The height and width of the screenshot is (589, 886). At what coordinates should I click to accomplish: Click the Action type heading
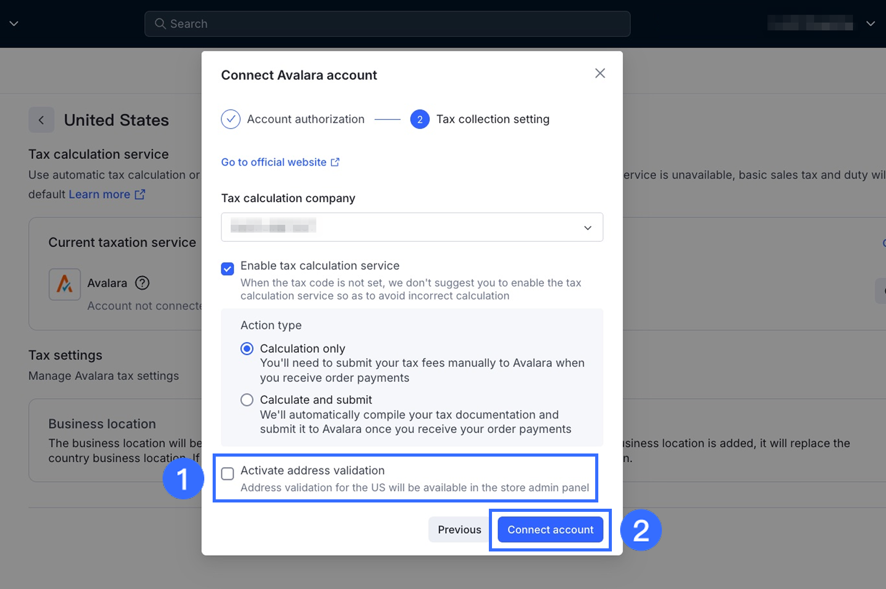coord(271,325)
